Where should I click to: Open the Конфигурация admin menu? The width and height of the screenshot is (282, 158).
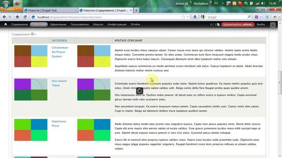point(117,25)
